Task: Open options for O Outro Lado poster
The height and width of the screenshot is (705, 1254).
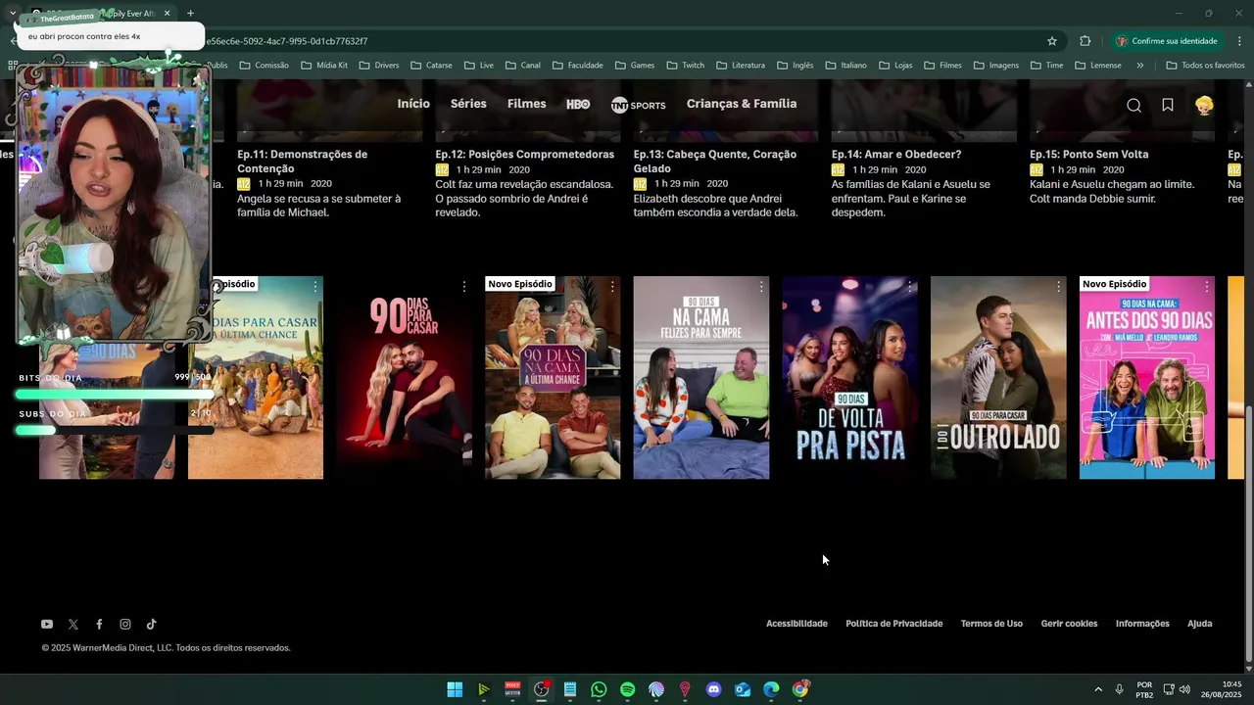Action: point(1058,287)
